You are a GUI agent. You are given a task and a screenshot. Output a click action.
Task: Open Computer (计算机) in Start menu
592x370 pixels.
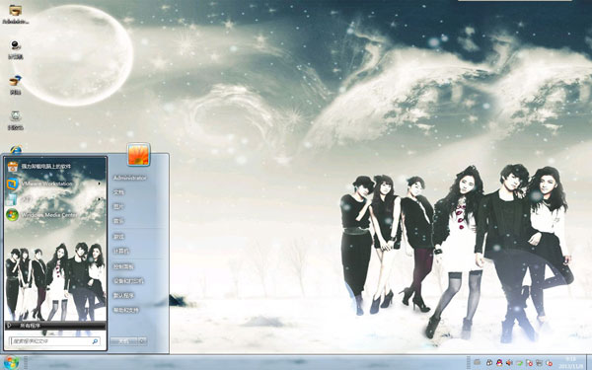click(121, 251)
